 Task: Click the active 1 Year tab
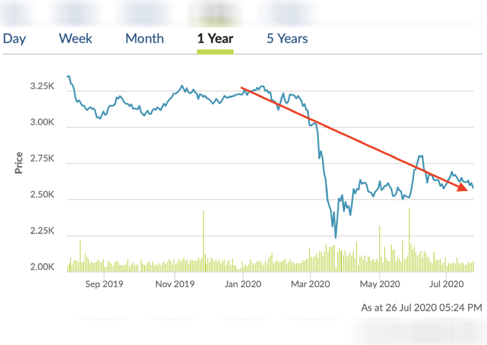click(215, 38)
